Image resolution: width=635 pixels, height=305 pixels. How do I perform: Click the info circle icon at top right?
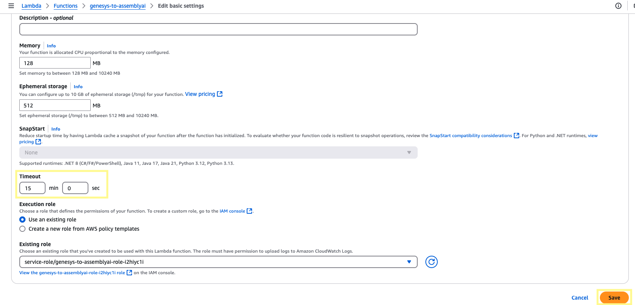[x=618, y=6]
